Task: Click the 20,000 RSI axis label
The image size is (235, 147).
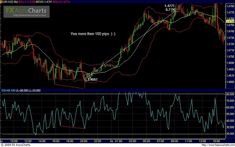Action: (x=230, y=134)
